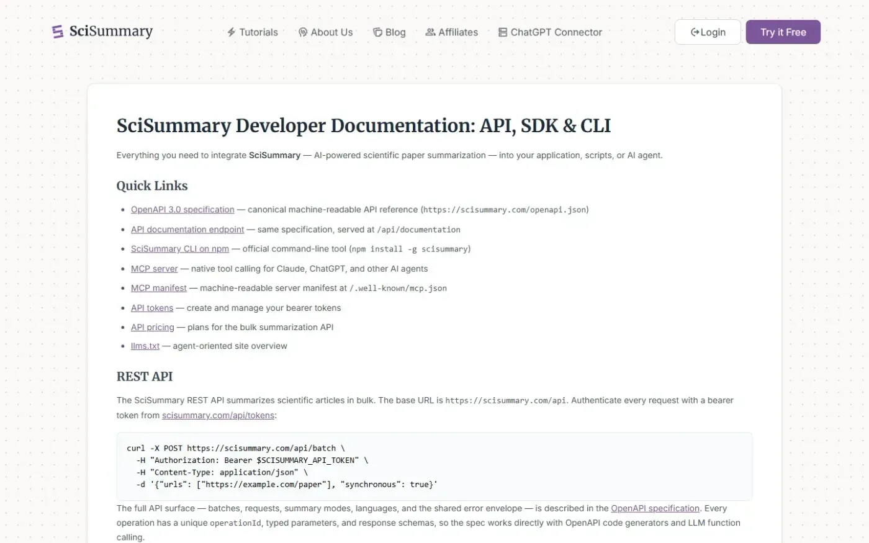
Task: Click the /.well-known/mcp.json path text
Action: click(398, 288)
